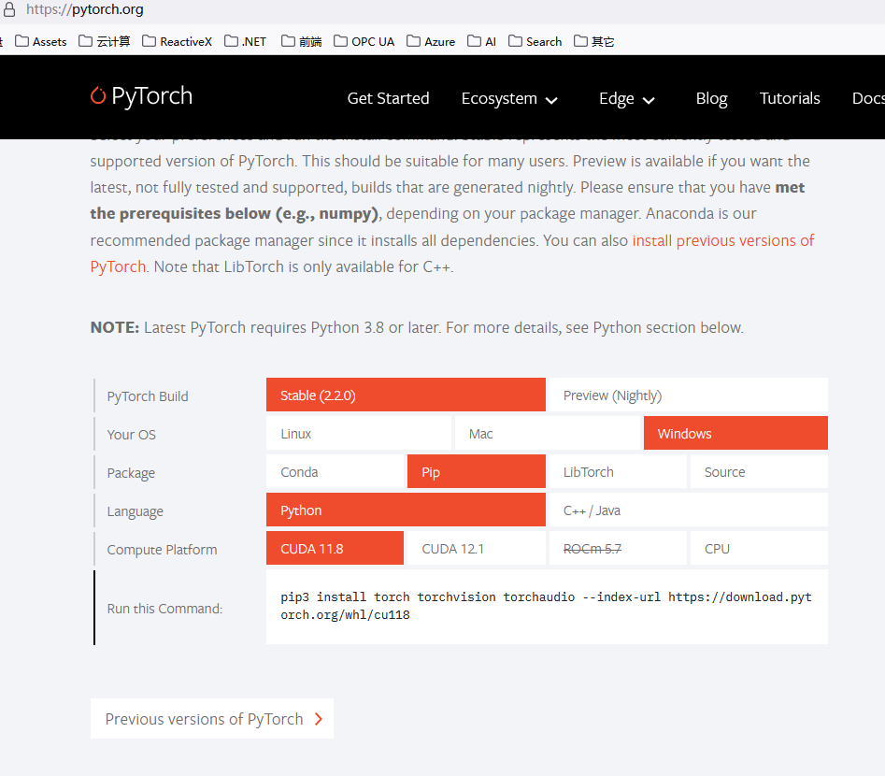Open the Docs nav item
The image size is (885, 776).
click(x=868, y=98)
